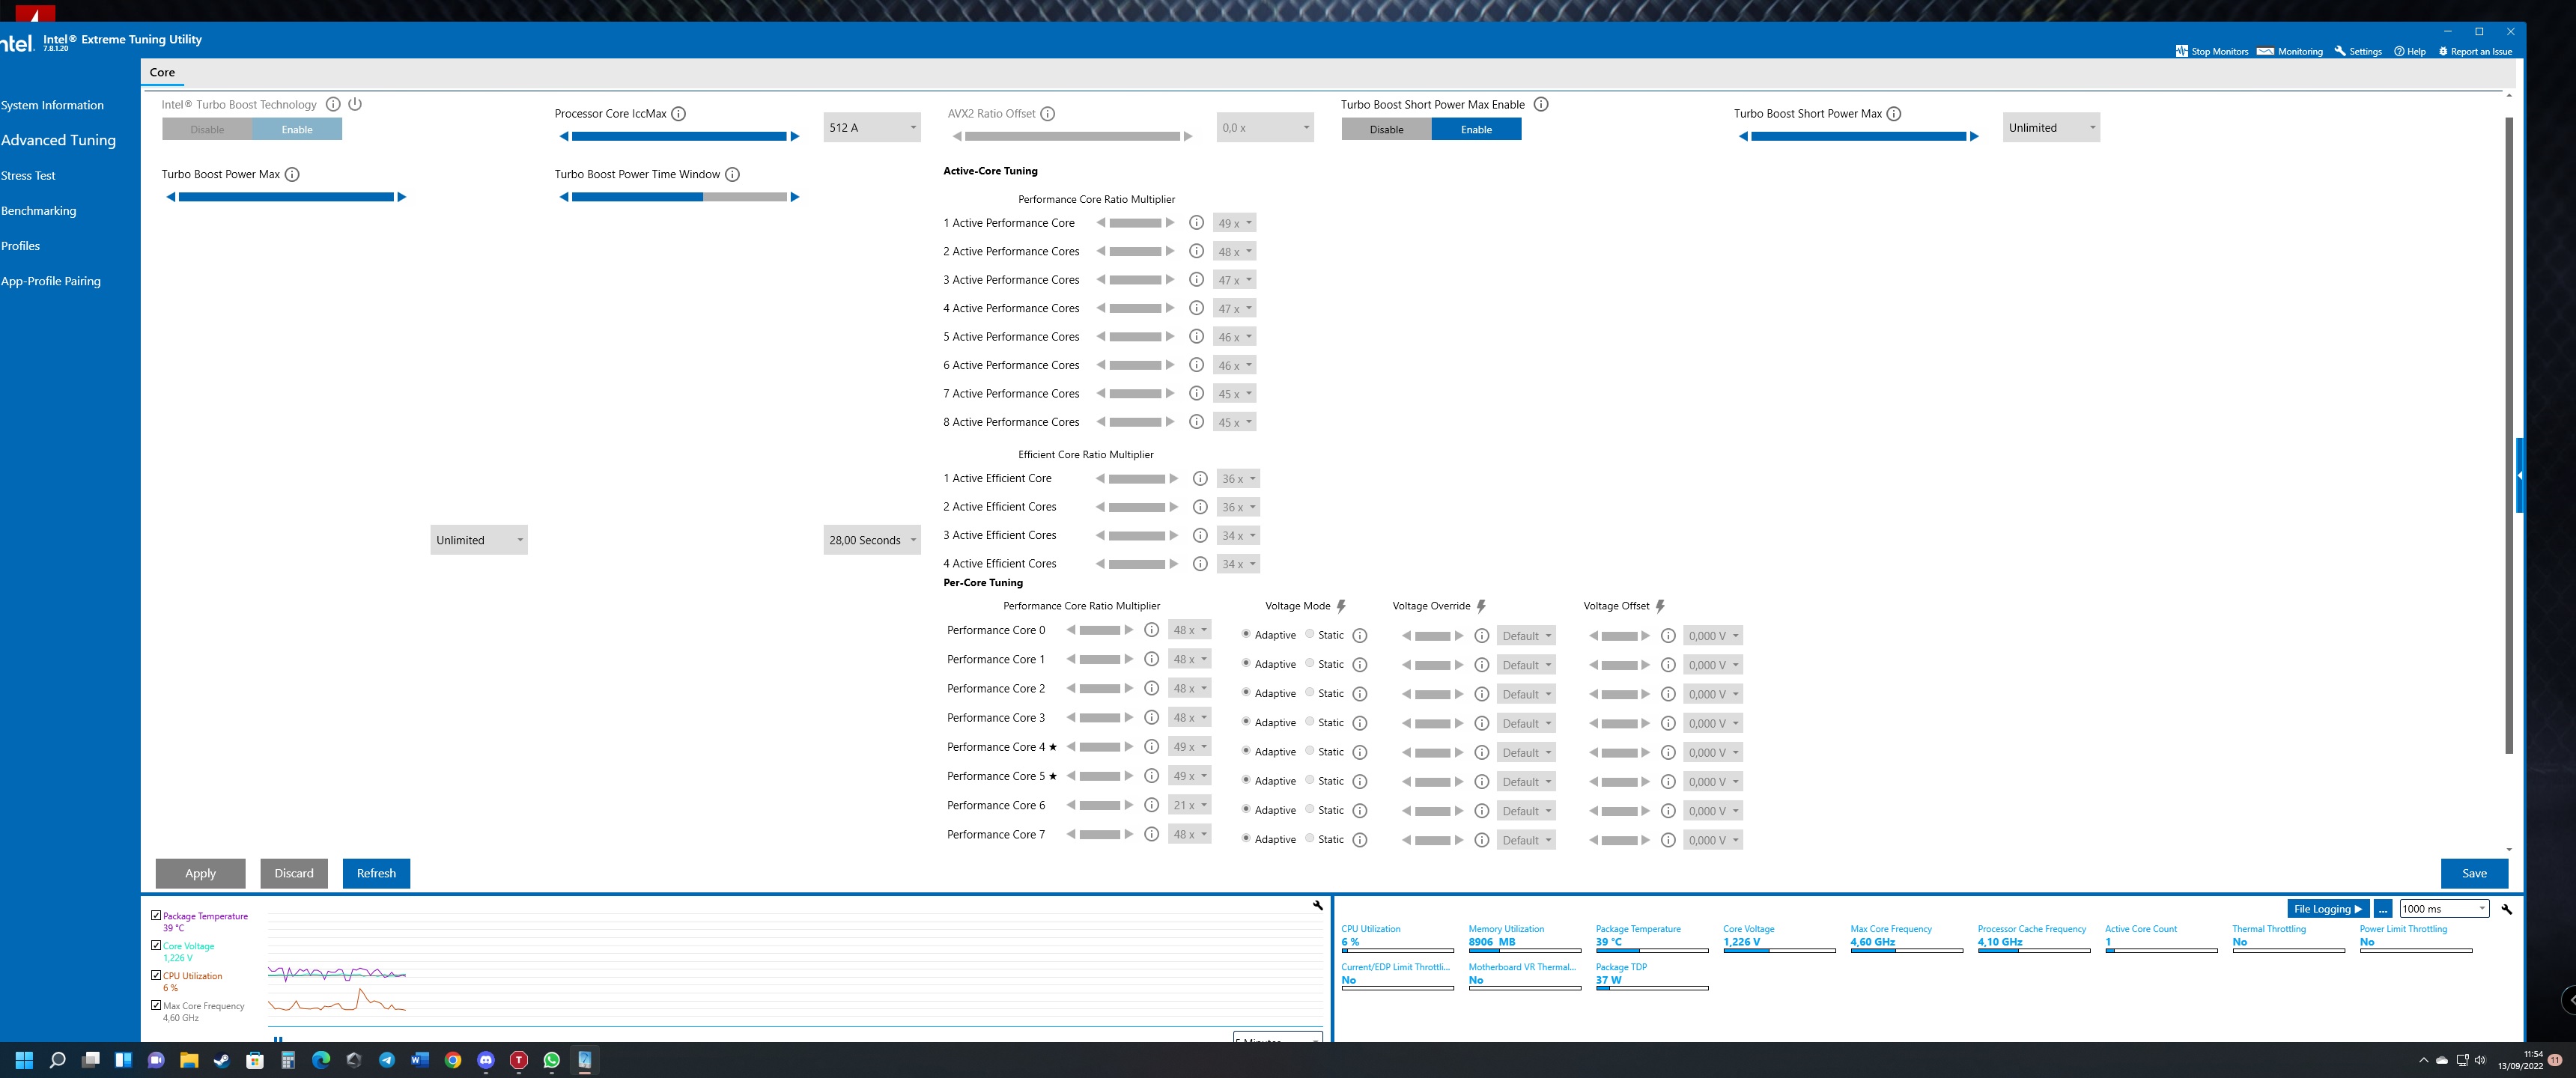This screenshot has width=2576, height=1078.
Task: Expand the 28,00 Seconds time window dropdown
Action: (x=871, y=540)
